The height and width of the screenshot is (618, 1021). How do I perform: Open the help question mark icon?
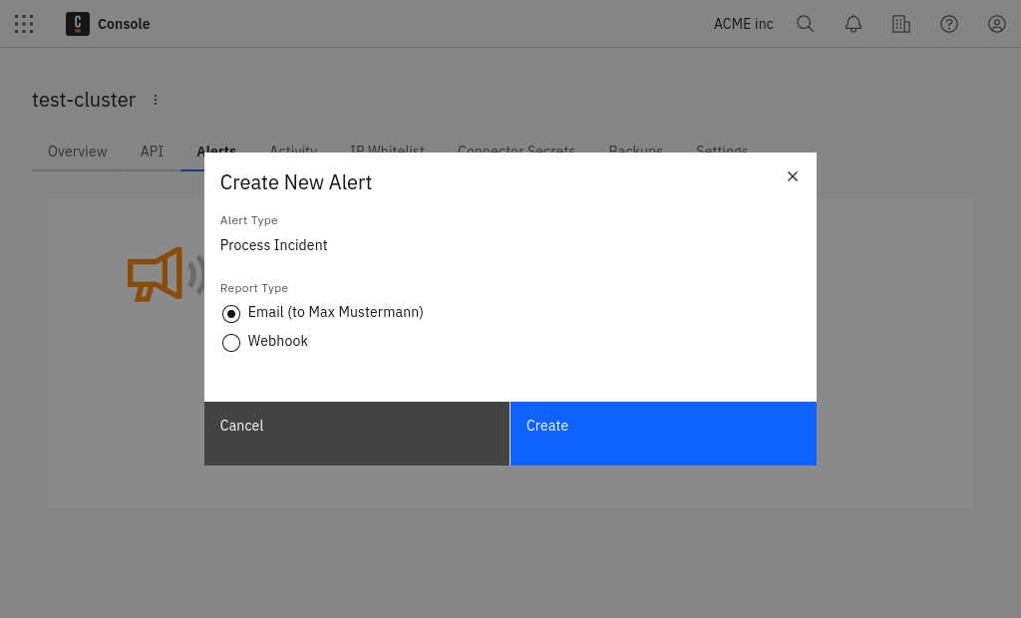tap(949, 24)
